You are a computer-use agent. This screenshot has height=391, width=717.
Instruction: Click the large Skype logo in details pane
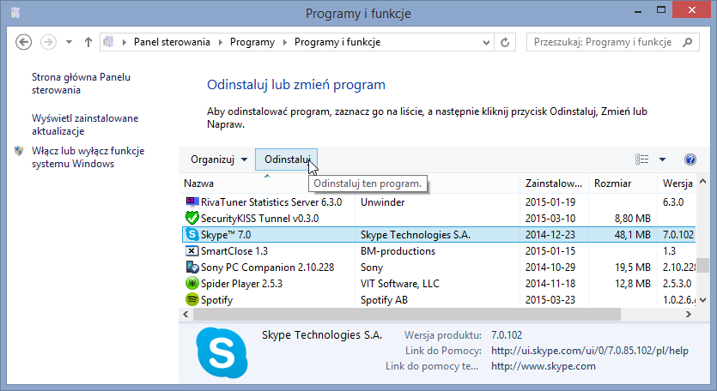(x=222, y=352)
